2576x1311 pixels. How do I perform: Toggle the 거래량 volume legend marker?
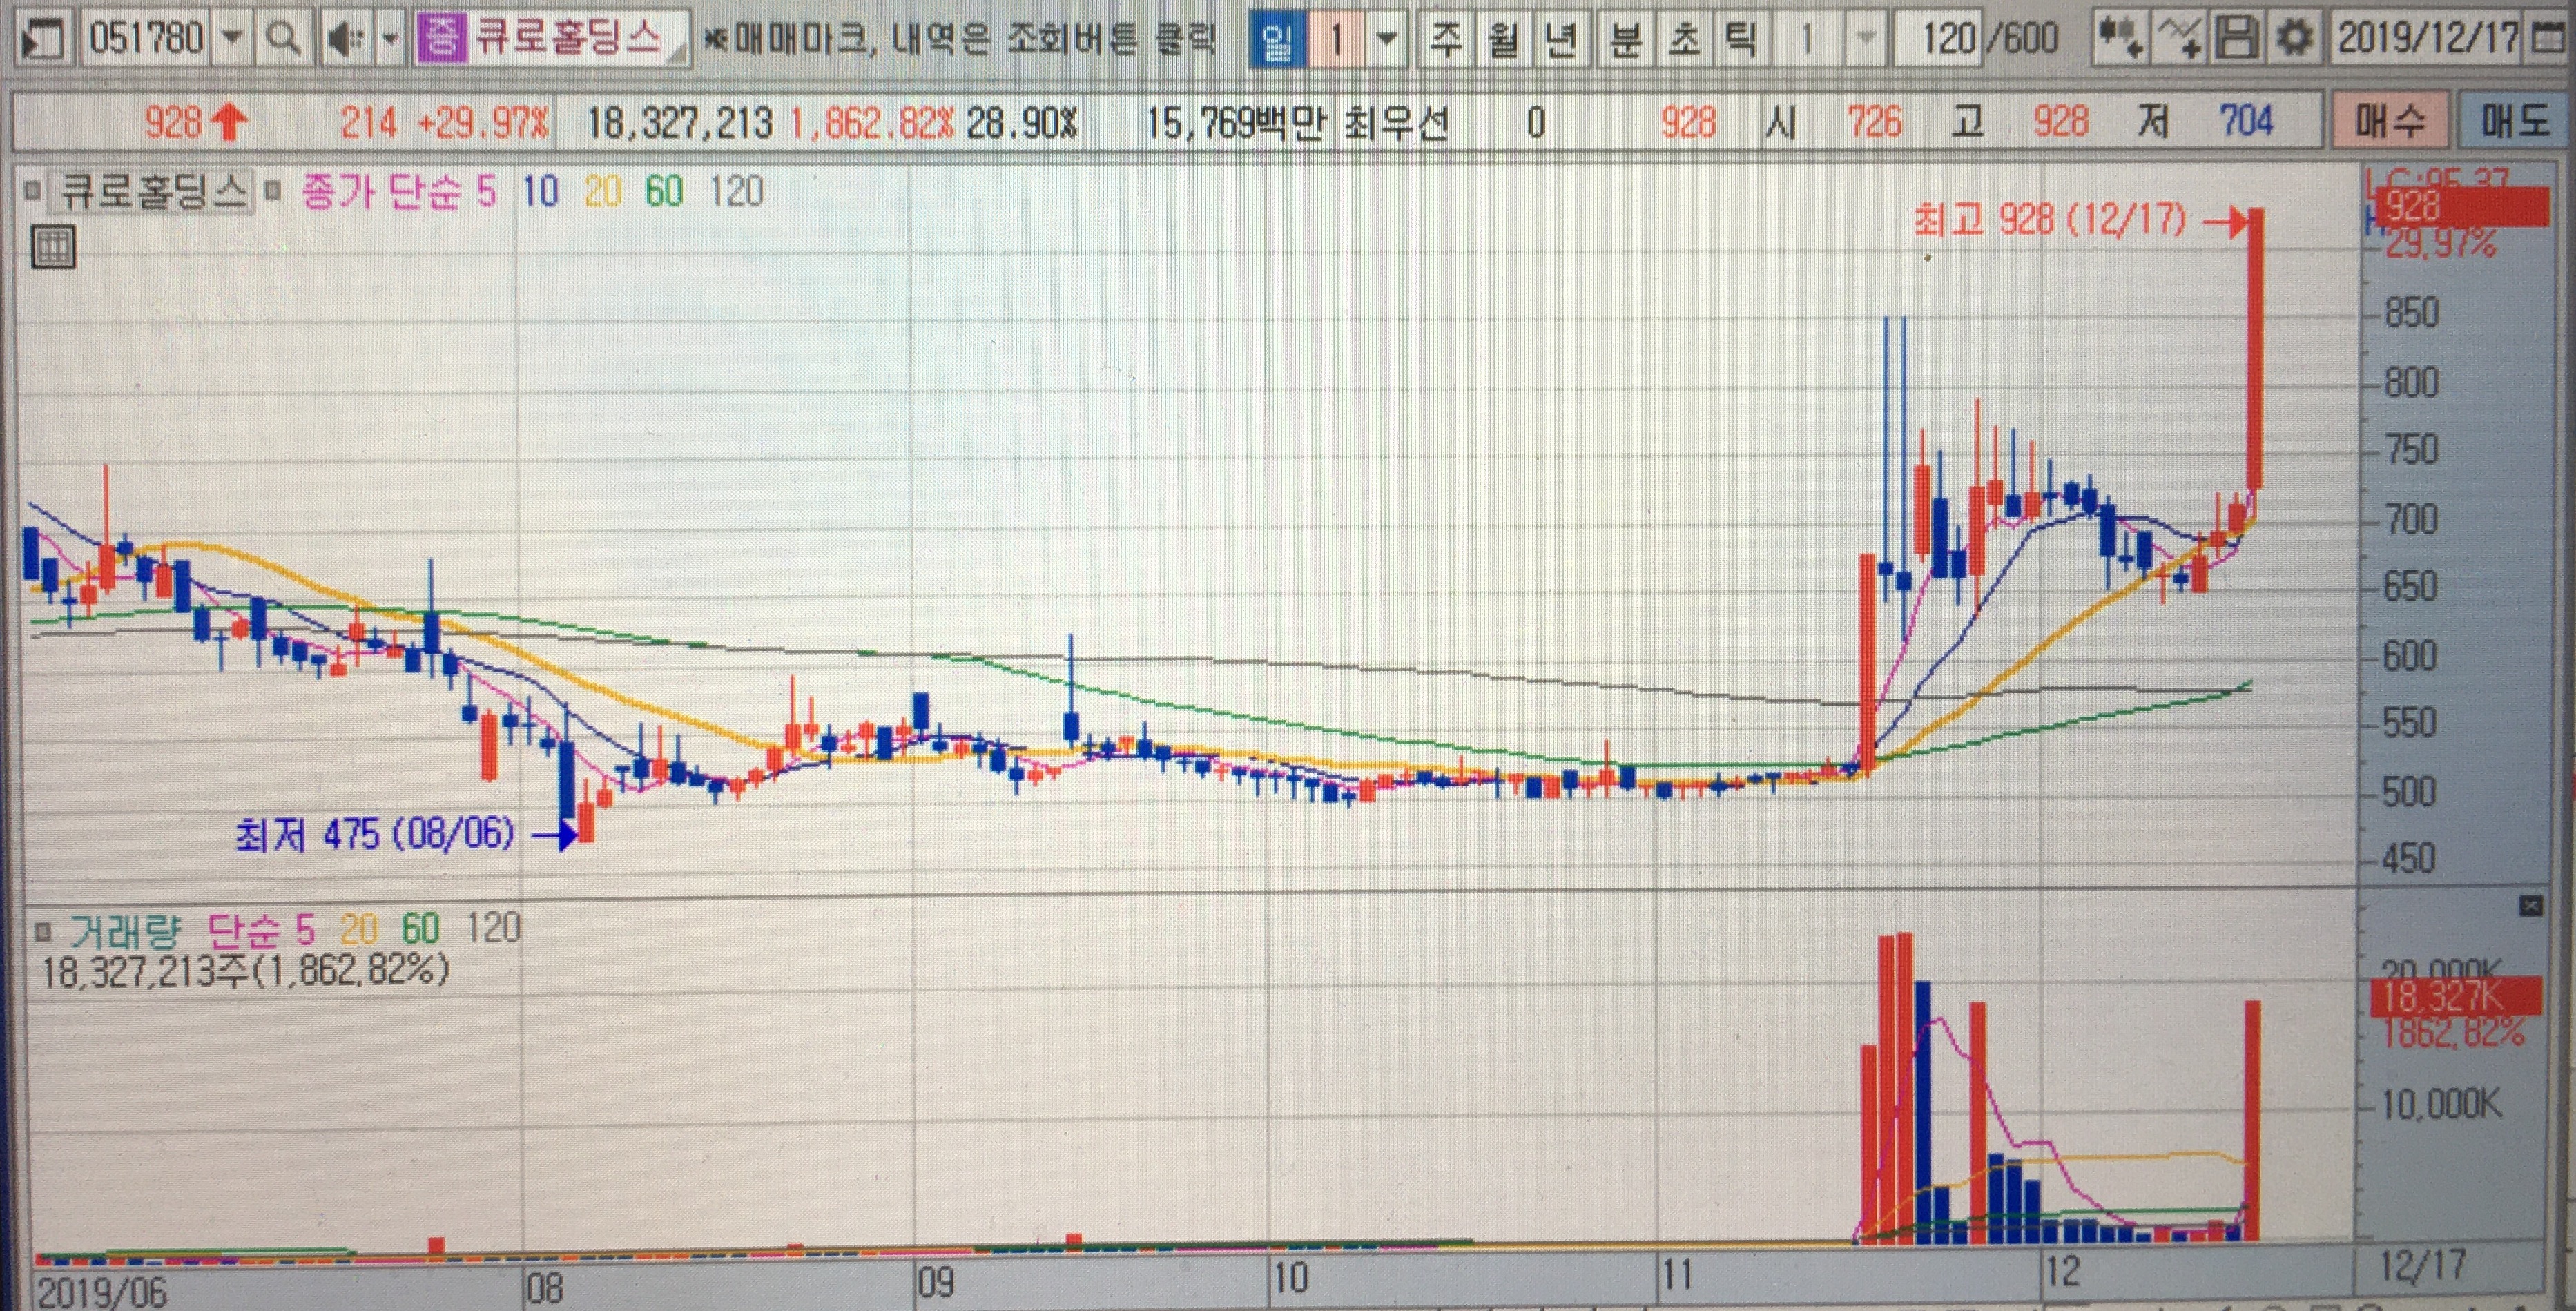click(42, 931)
